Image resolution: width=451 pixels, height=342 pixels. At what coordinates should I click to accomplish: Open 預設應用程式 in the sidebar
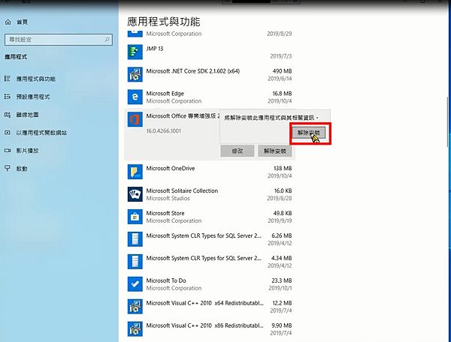(x=32, y=97)
